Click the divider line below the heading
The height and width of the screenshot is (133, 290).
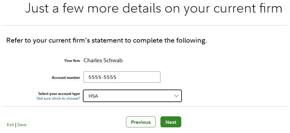coord(145,26)
